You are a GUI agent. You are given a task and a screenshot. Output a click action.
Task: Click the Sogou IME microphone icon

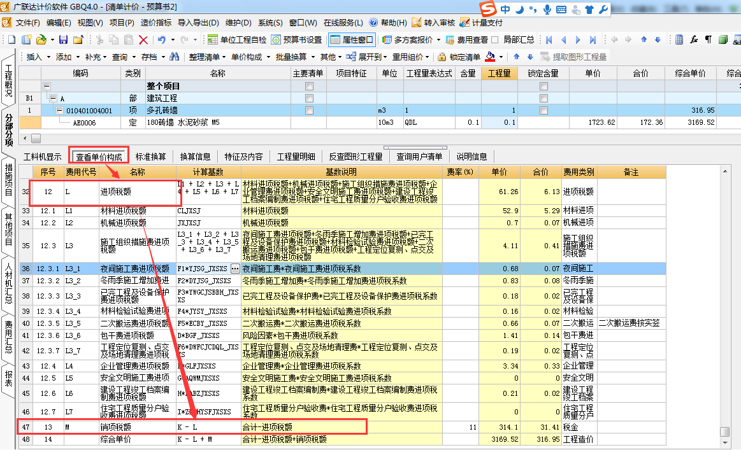coord(547,10)
